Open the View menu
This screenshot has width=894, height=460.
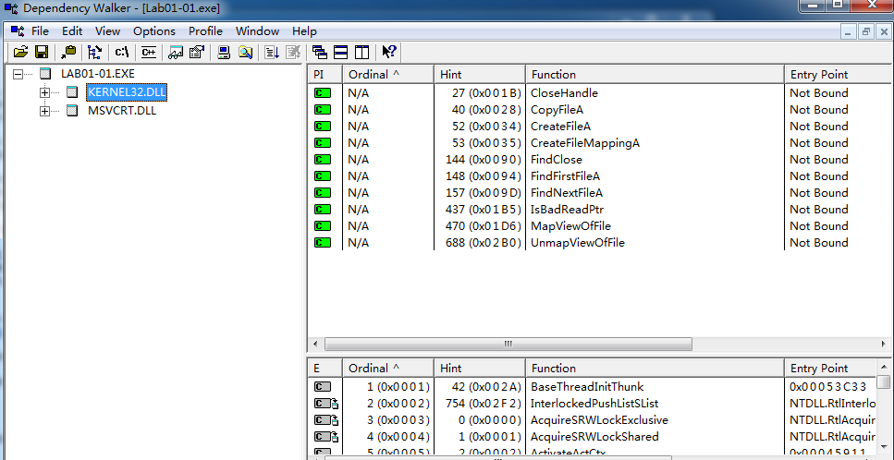(107, 30)
